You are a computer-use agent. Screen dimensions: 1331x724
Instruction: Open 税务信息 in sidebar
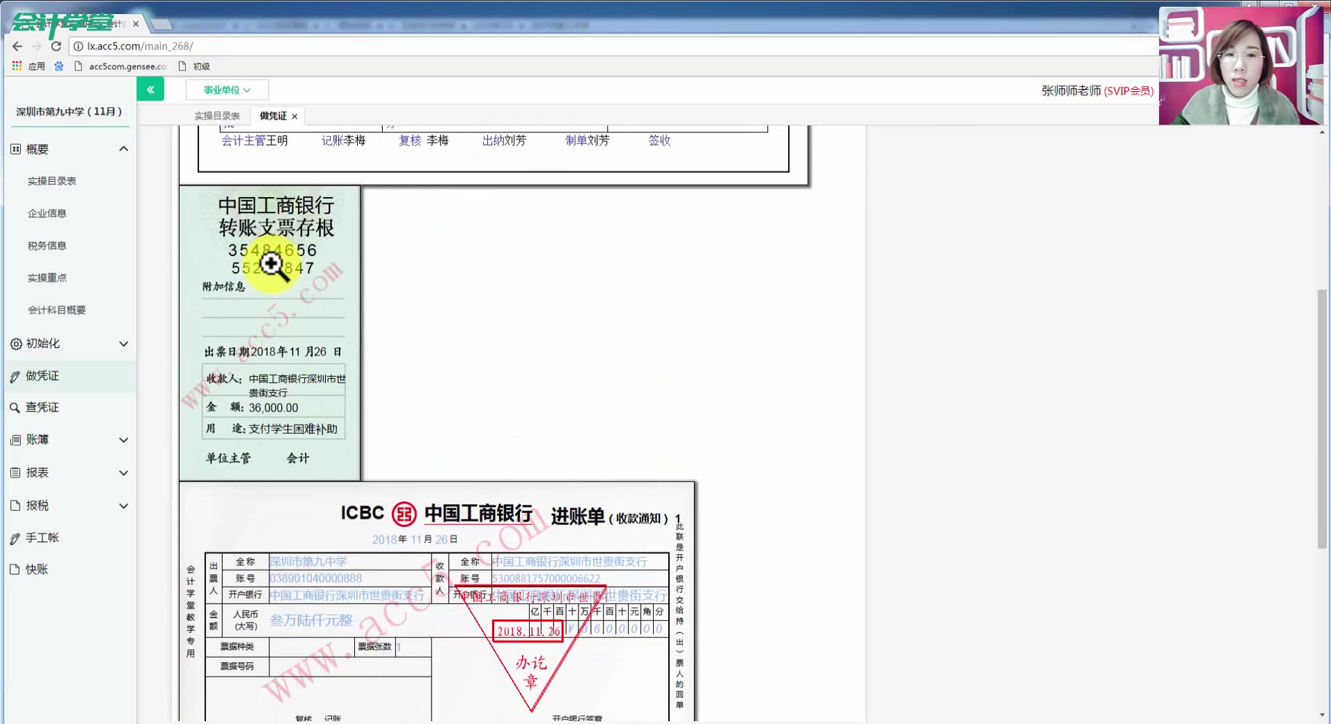pos(47,246)
